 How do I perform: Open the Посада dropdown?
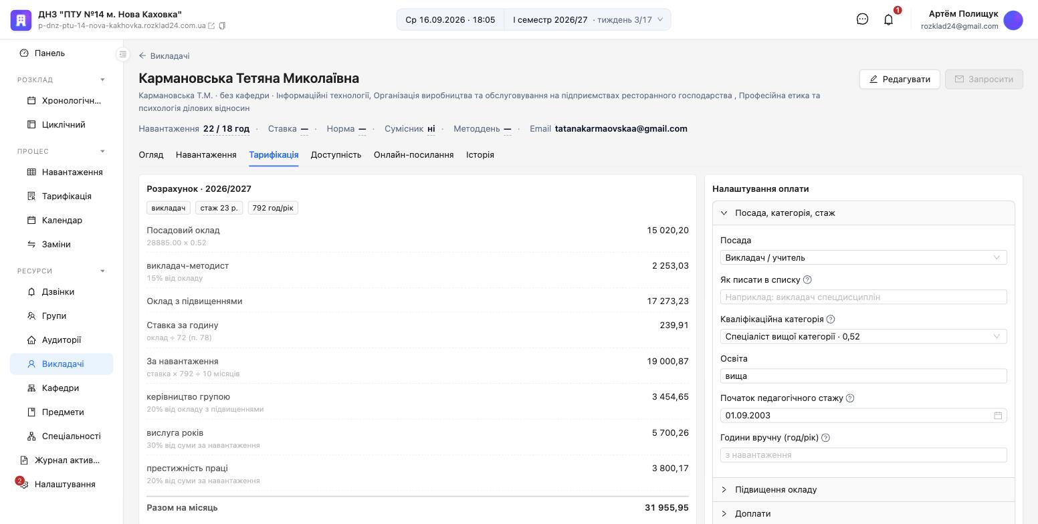click(x=863, y=257)
